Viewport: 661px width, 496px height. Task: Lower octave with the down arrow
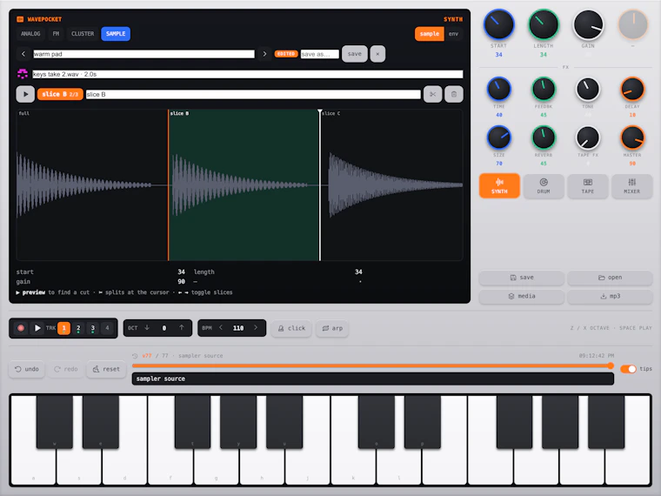click(147, 328)
